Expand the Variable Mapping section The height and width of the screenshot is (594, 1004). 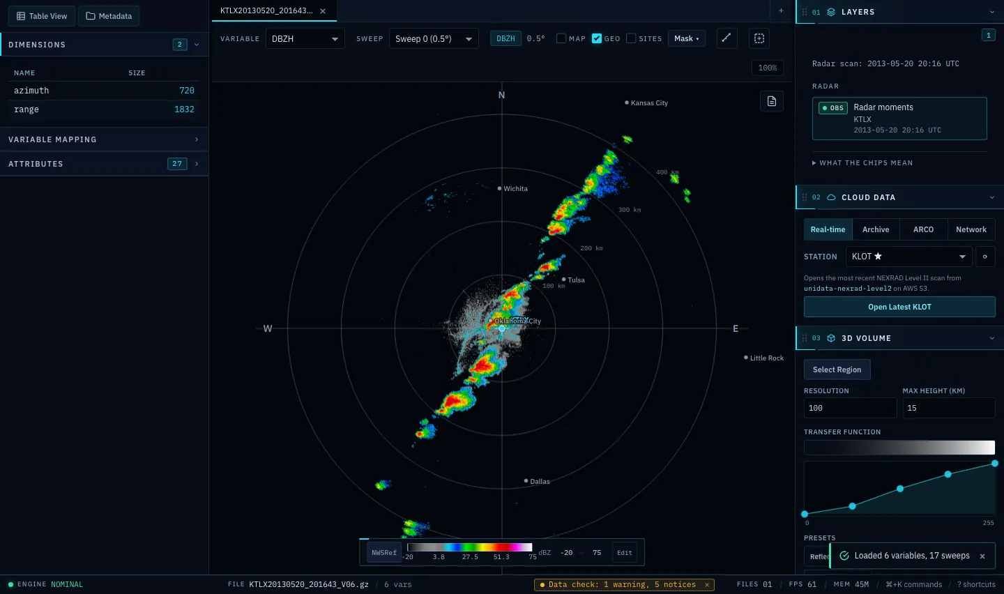(x=104, y=139)
